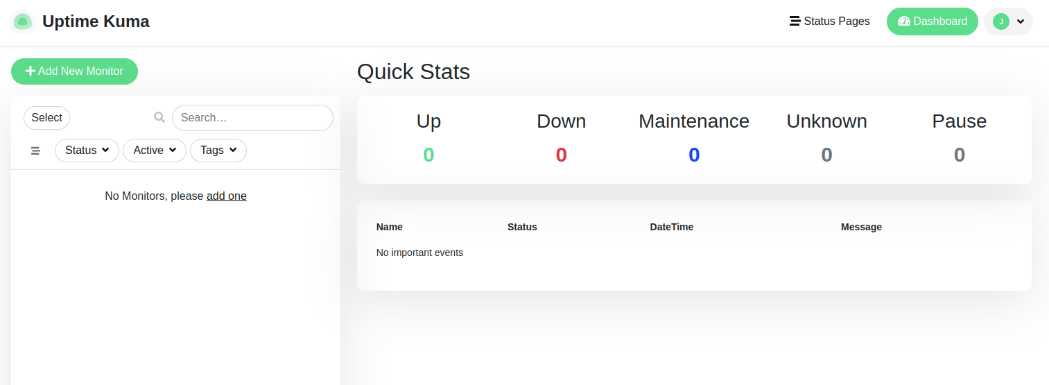
Task: Click the Pause count value
Action: pos(960,155)
